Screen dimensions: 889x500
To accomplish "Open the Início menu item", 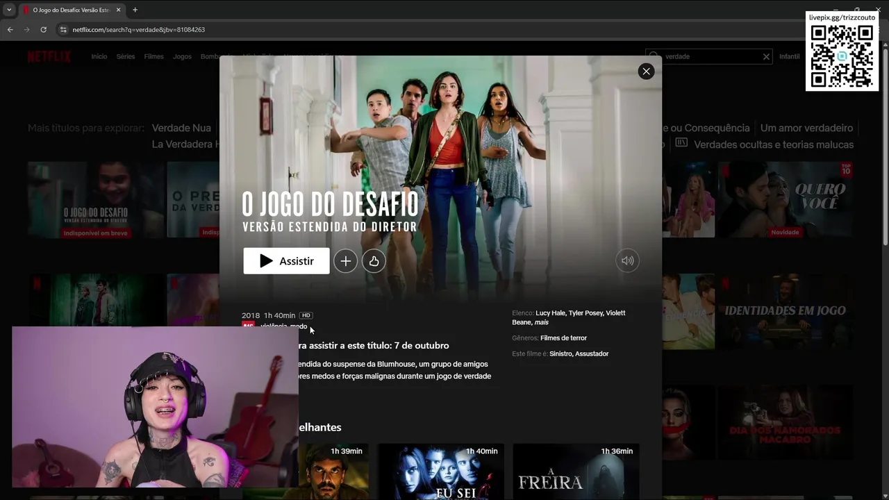I will (99, 56).
